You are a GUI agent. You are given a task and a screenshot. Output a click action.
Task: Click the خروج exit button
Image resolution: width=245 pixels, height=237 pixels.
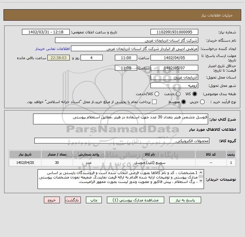click(x=52, y=200)
